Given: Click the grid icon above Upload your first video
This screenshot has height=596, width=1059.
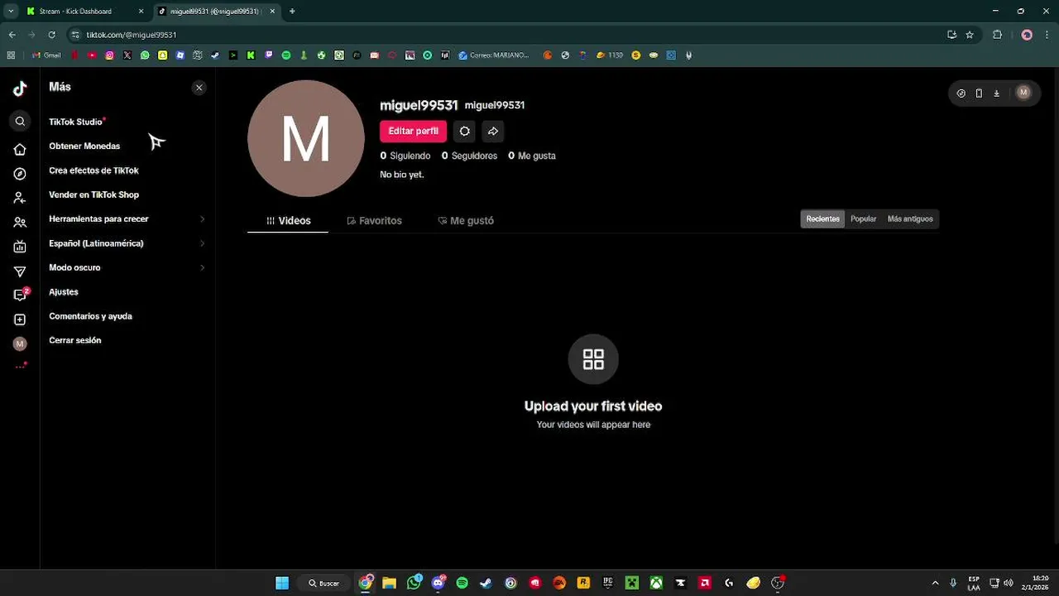Looking at the screenshot, I should point(593,359).
